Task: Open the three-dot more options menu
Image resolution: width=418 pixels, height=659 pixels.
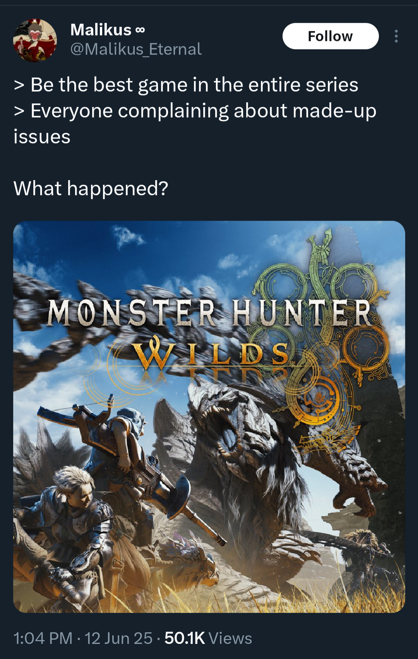Action: click(396, 36)
